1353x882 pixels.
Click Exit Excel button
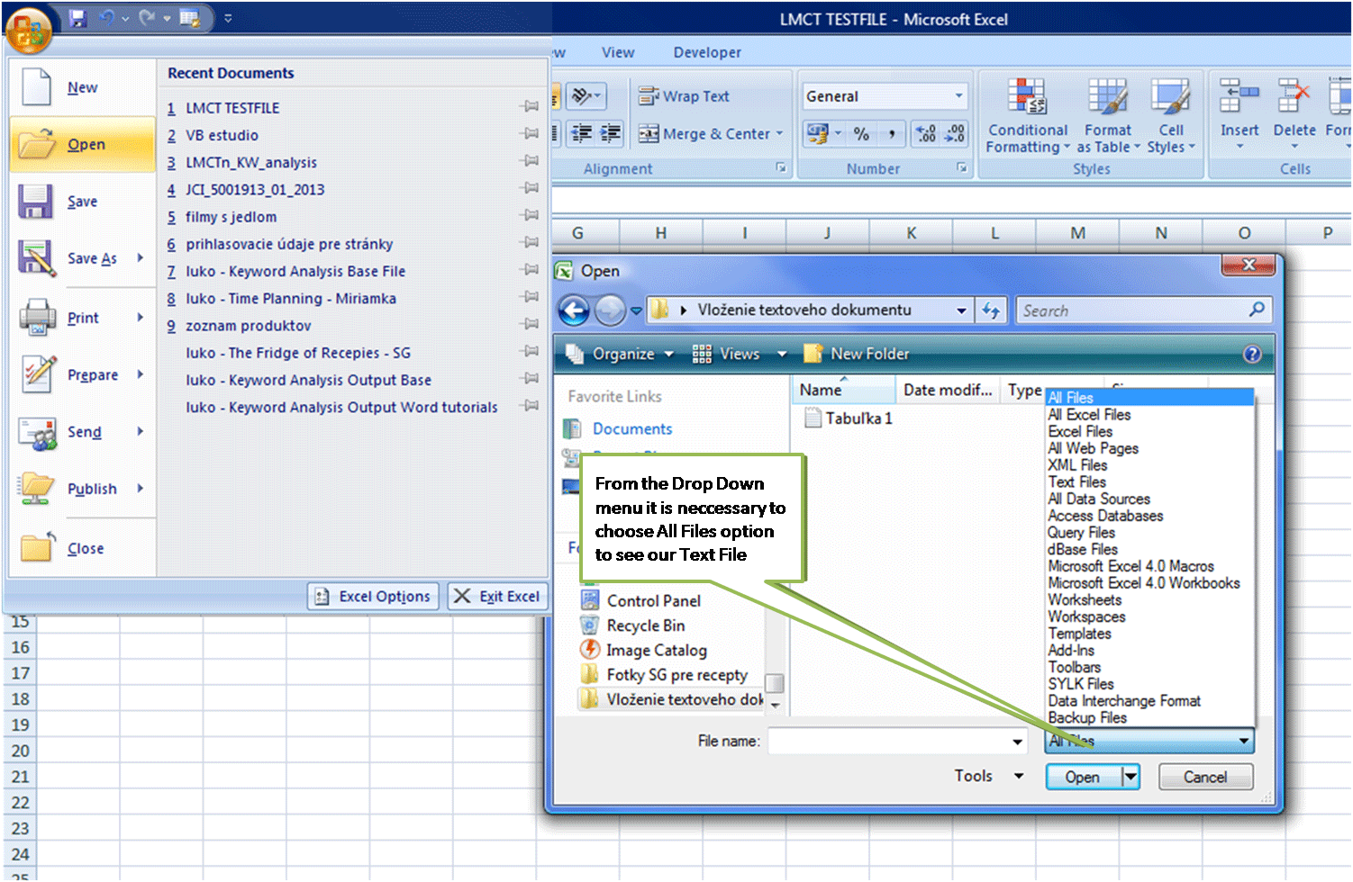tap(497, 596)
